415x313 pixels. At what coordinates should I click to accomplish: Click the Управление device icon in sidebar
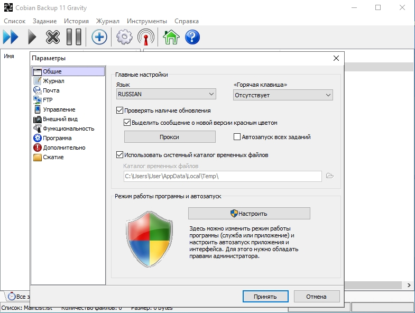(x=38, y=109)
